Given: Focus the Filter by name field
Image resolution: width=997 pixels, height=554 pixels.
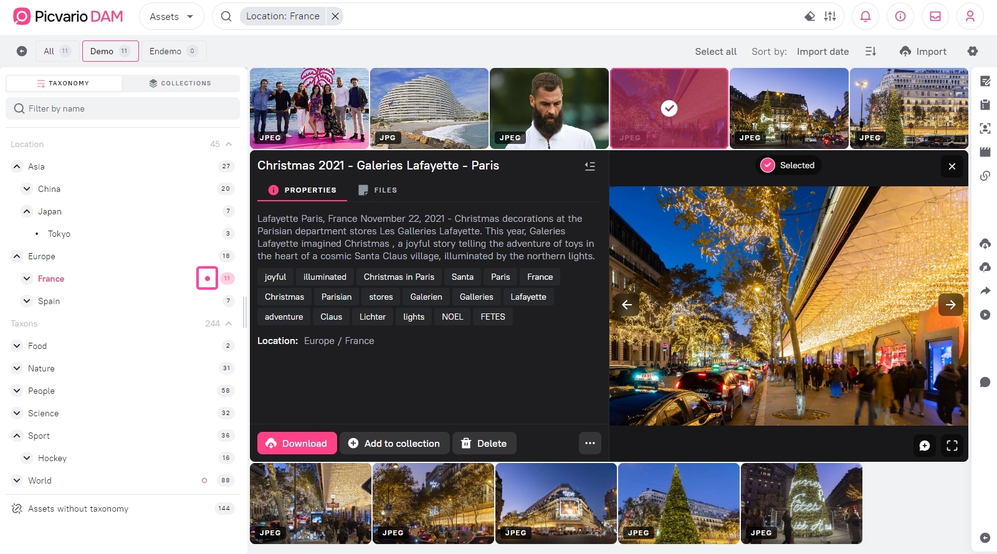Looking at the screenshot, I should 123,108.
